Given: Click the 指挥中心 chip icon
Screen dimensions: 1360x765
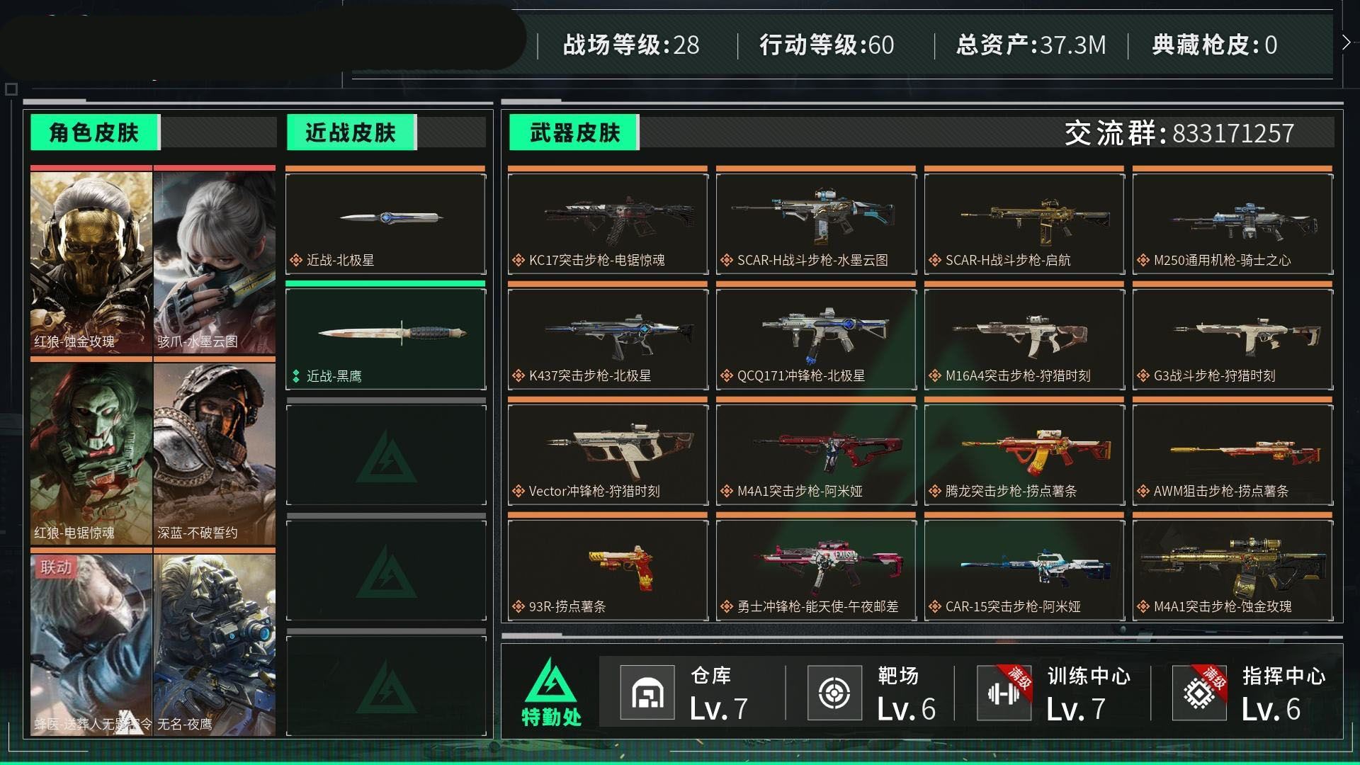Looking at the screenshot, I should click(1199, 693).
